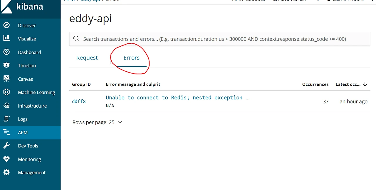Select the Canvas easel icon
The width and height of the screenshot is (376, 190).
pos(6,79)
